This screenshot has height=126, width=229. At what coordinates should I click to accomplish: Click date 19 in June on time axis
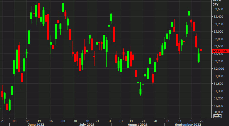[39, 121]
